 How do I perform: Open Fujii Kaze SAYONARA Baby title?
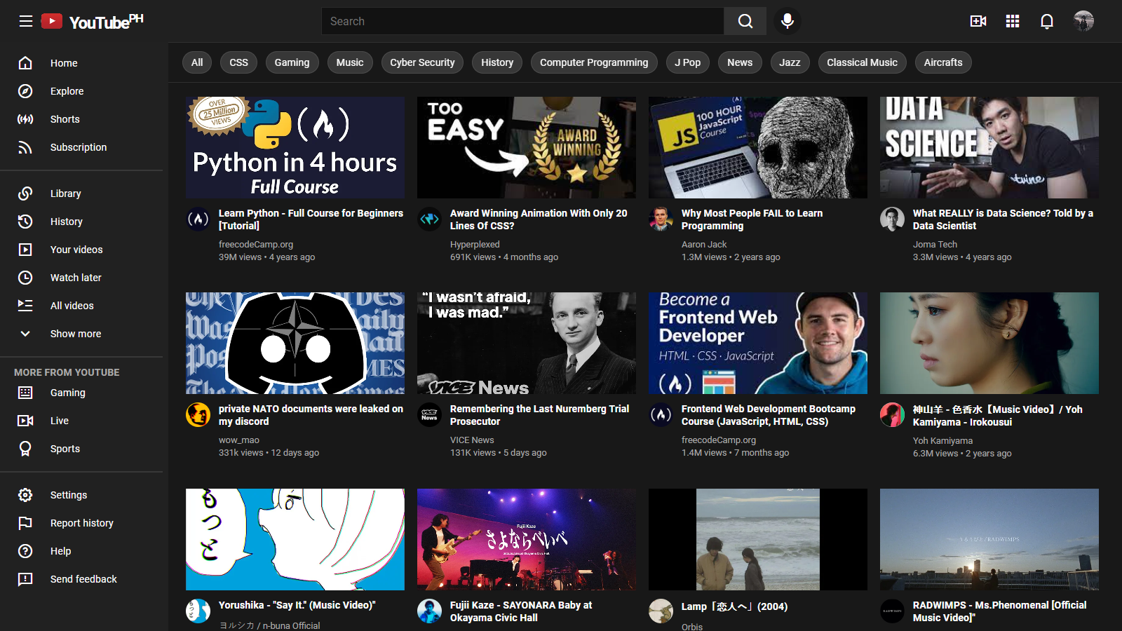click(521, 611)
